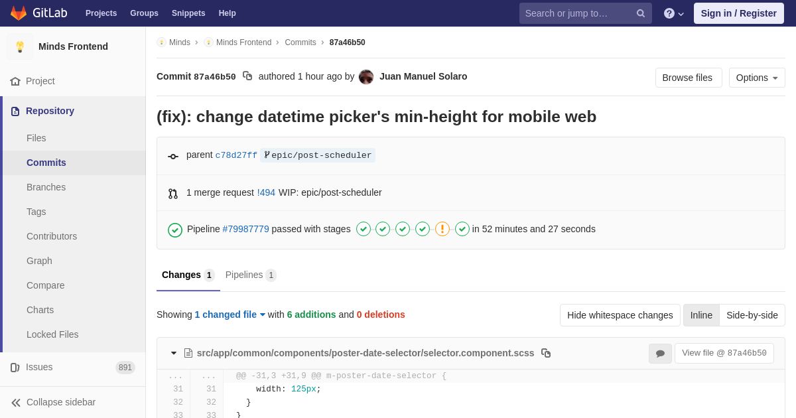The image size is (796, 418).
Task: Click the merge request icon
Action: tap(173, 194)
